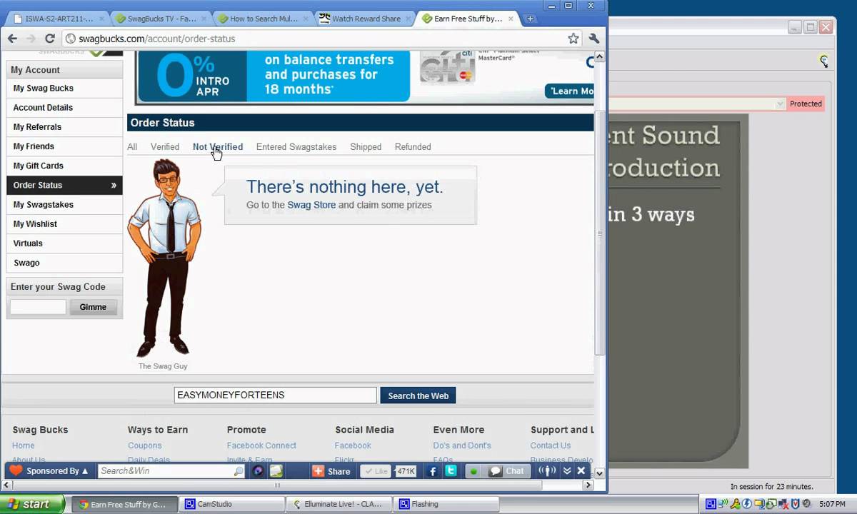
Task: Click the Swag Code input field
Action: coord(38,307)
